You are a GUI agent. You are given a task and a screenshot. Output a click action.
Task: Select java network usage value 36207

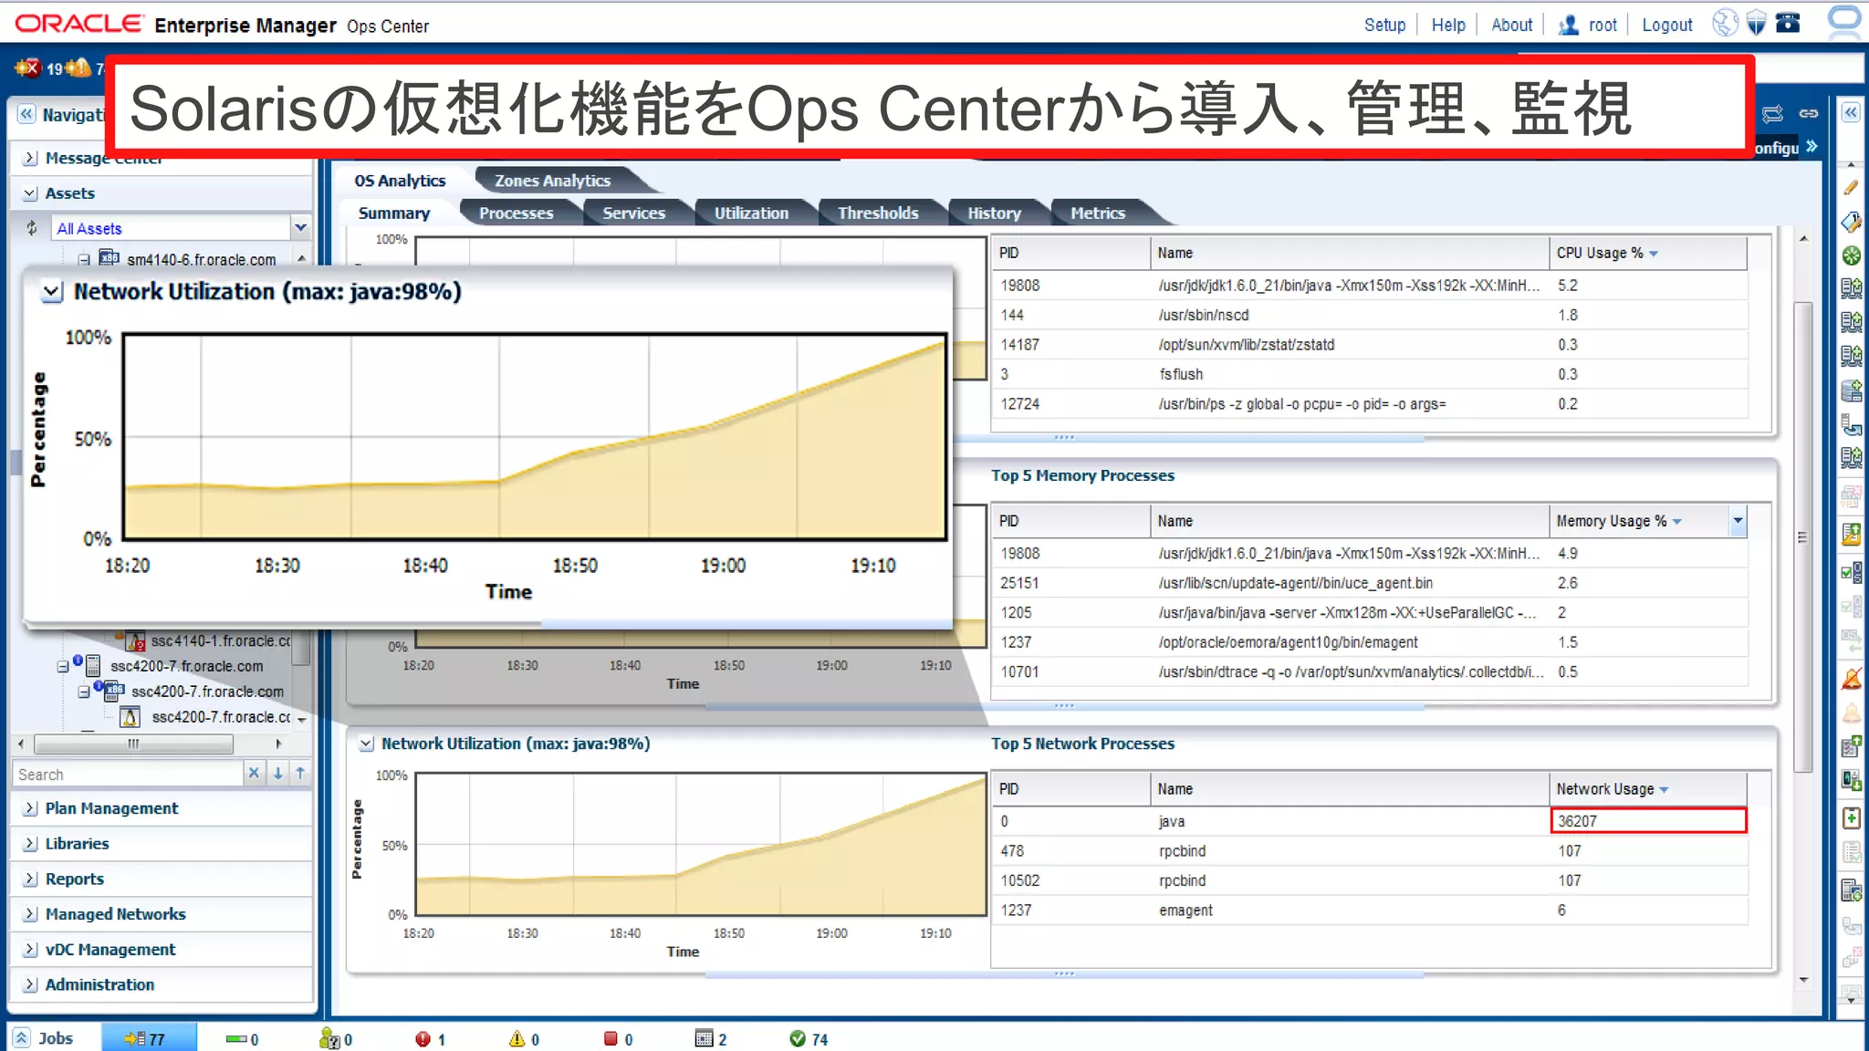(1648, 821)
